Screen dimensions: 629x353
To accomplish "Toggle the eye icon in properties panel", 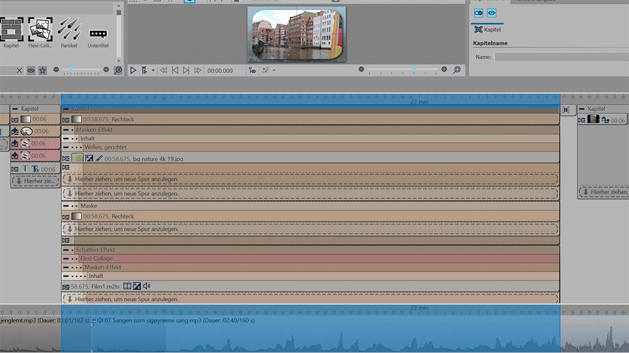I will tap(491, 13).
